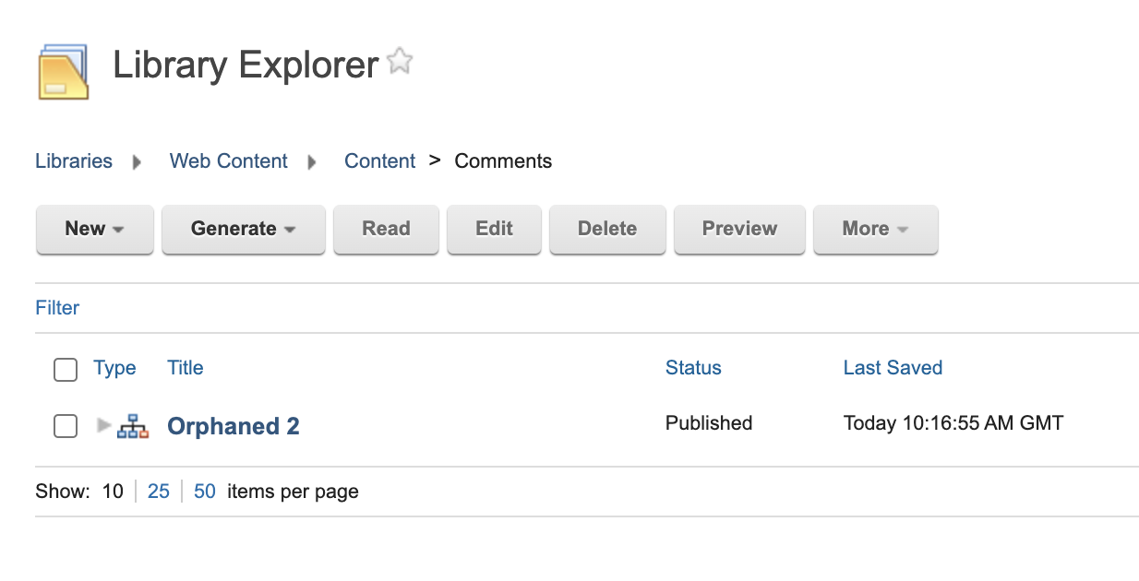Click the site area icon beside Orphaned 2
This screenshot has height=581, width=1139.
[135, 425]
